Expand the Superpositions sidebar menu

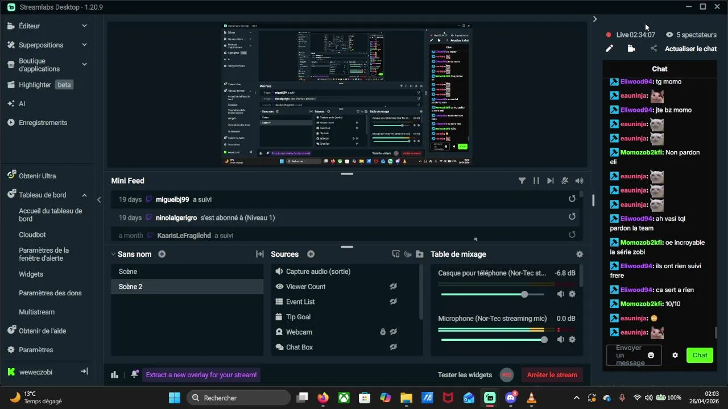click(84, 45)
